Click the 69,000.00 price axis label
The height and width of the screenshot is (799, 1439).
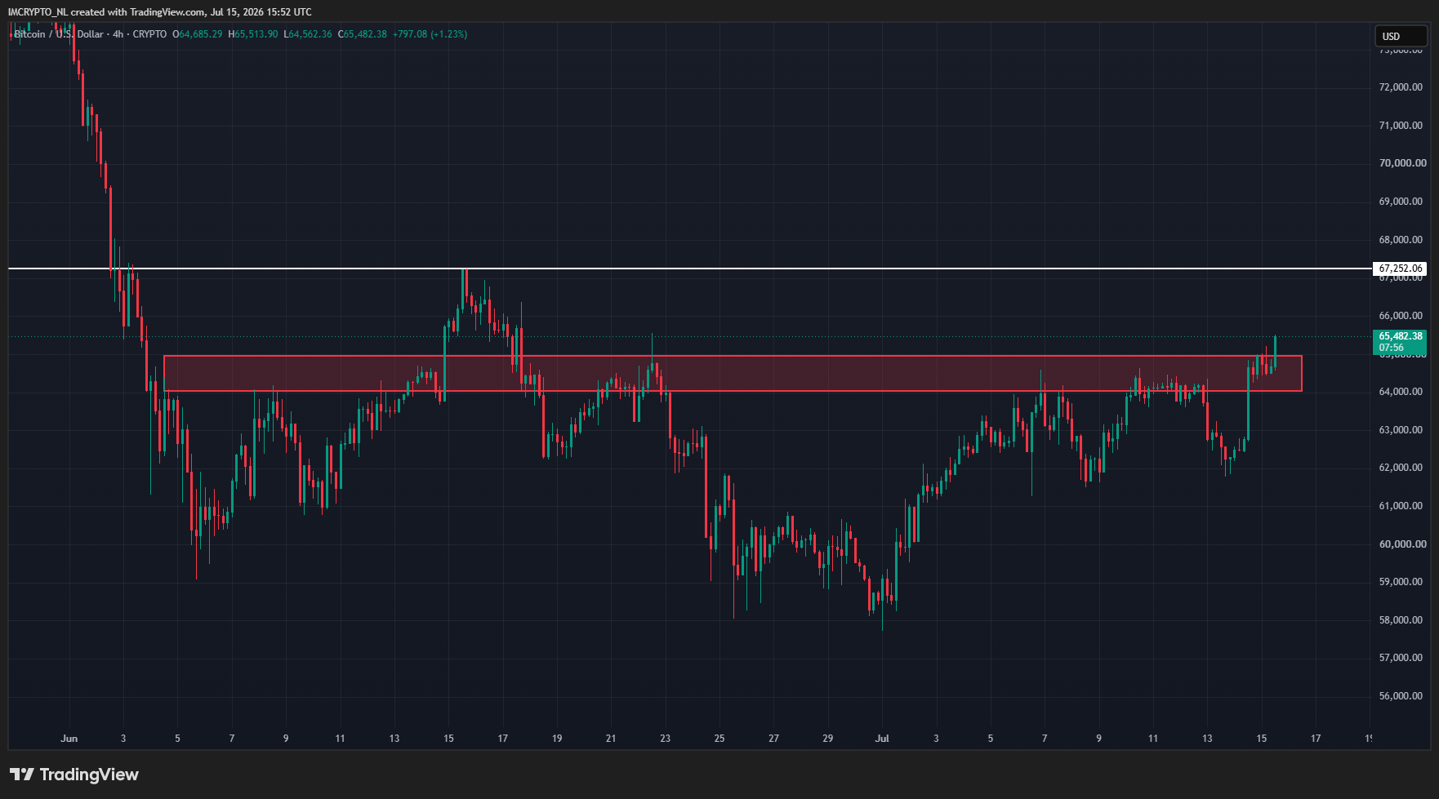[1401, 202]
